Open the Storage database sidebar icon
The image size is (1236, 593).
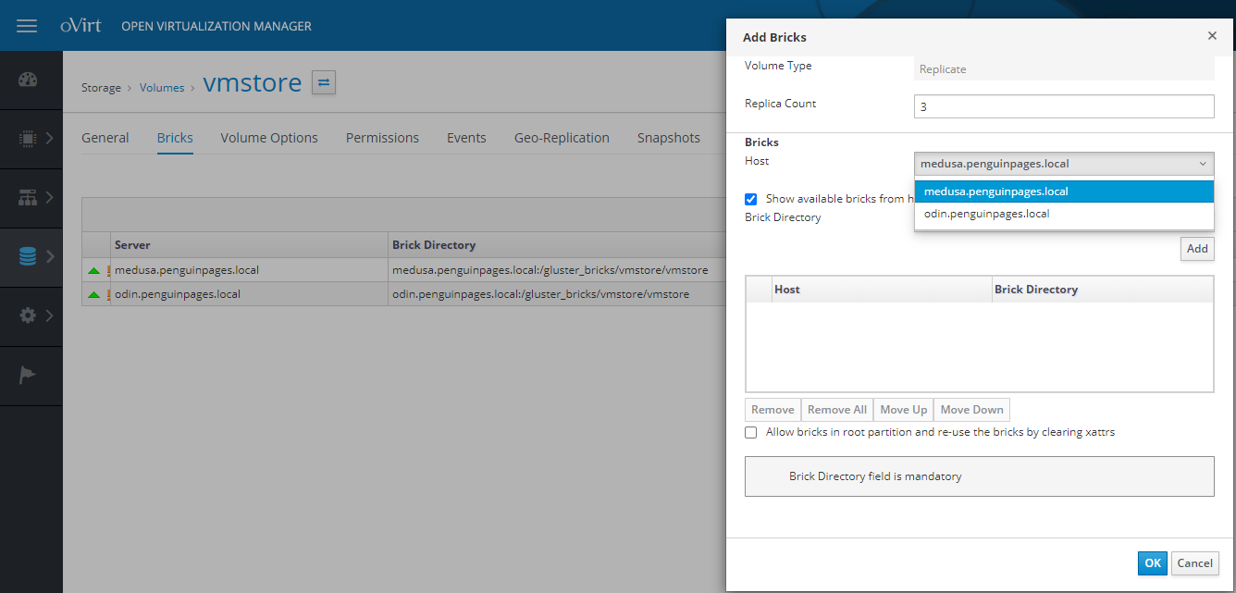click(x=28, y=257)
